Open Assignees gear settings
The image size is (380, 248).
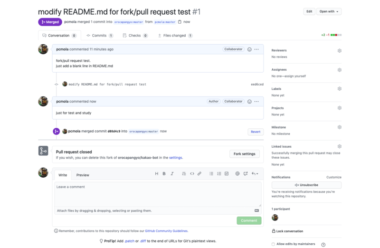(x=340, y=70)
